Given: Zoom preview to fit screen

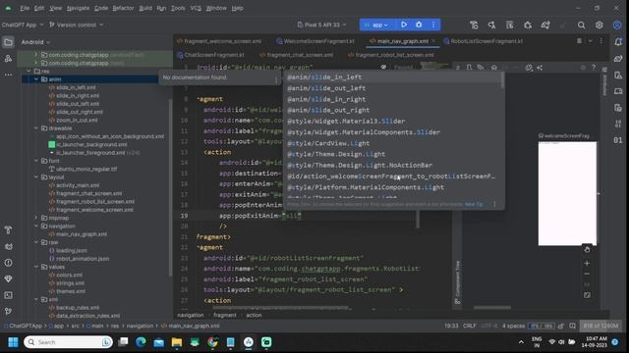Looking at the screenshot, I should (x=587, y=295).
